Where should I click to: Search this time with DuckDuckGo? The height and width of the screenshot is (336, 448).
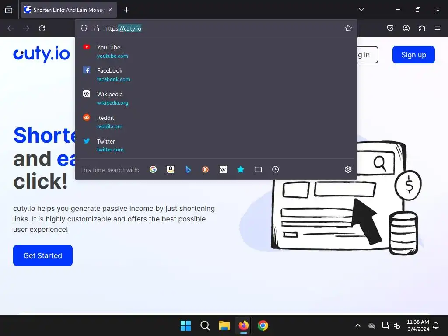pos(206,169)
